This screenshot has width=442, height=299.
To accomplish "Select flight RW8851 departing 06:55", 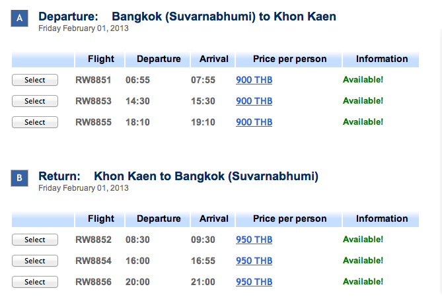I will click(35, 80).
